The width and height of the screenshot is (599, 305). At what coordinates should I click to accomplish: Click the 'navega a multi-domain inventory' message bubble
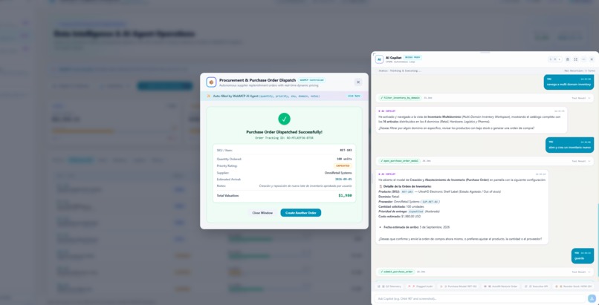[569, 82]
